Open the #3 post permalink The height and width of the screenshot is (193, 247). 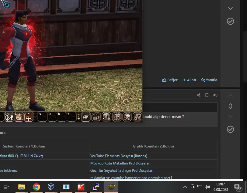pyautogui.click(x=215, y=95)
